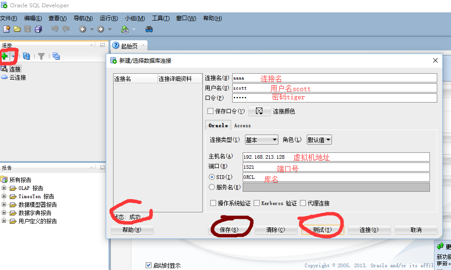Enable 代理连接 checkbox
451x270 pixels.
[x=303, y=203]
